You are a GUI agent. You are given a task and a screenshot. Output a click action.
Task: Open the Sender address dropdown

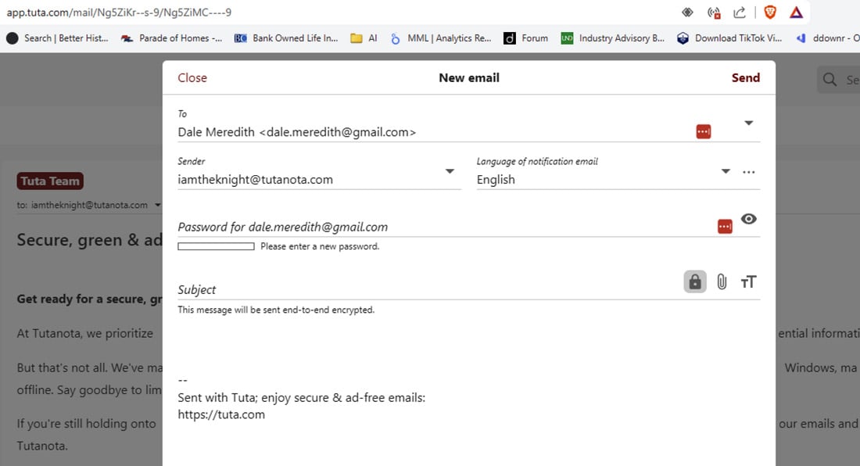click(x=450, y=171)
